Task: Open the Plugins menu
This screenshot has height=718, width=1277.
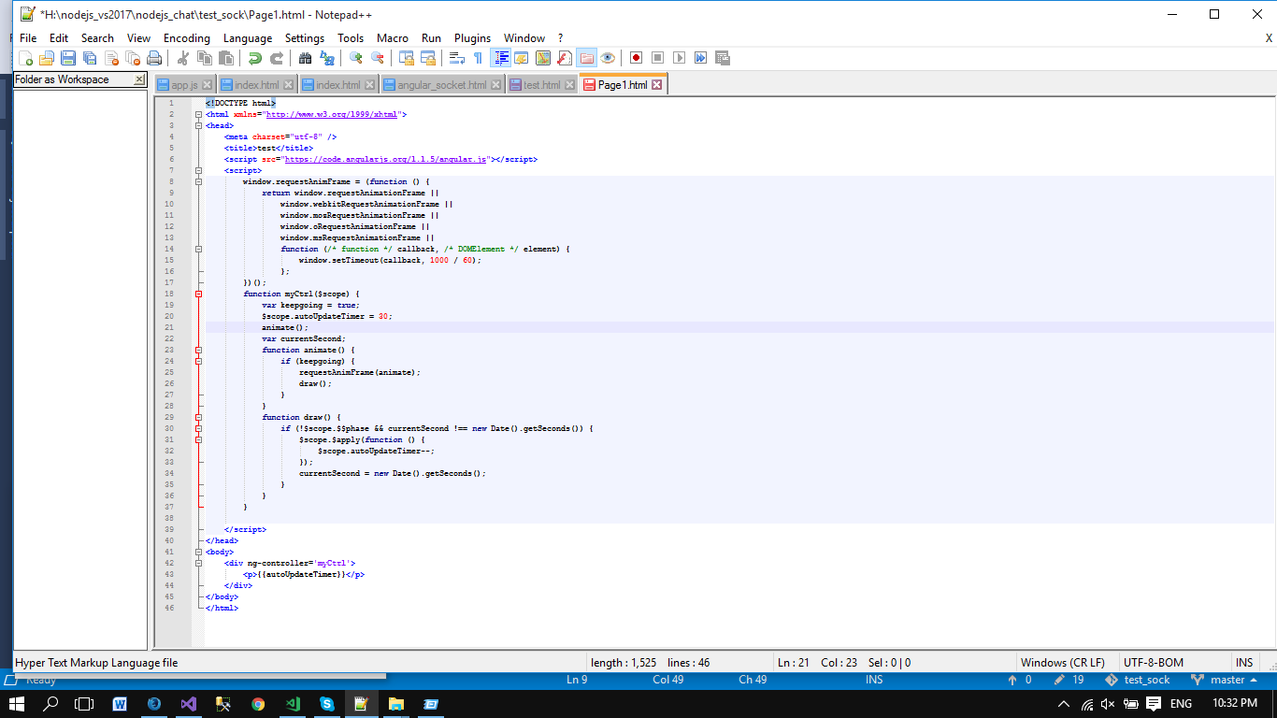Action: pos(472,38)
